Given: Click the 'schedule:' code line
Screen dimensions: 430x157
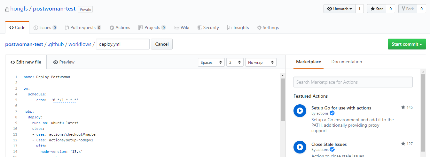Looking at the screenshot, I should coord(37,94).
